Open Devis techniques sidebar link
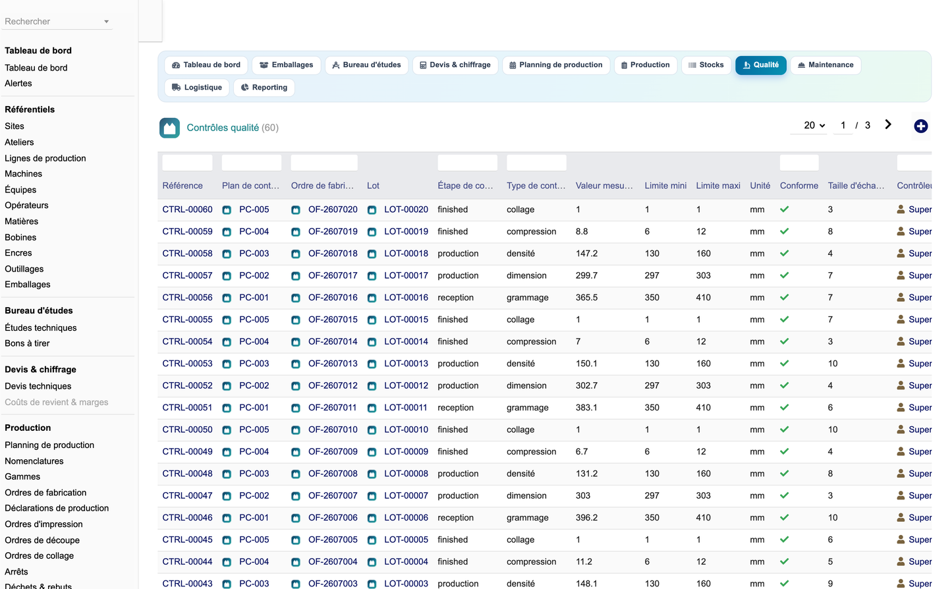This screenshot has height=589, width=952. coord(38,386)
